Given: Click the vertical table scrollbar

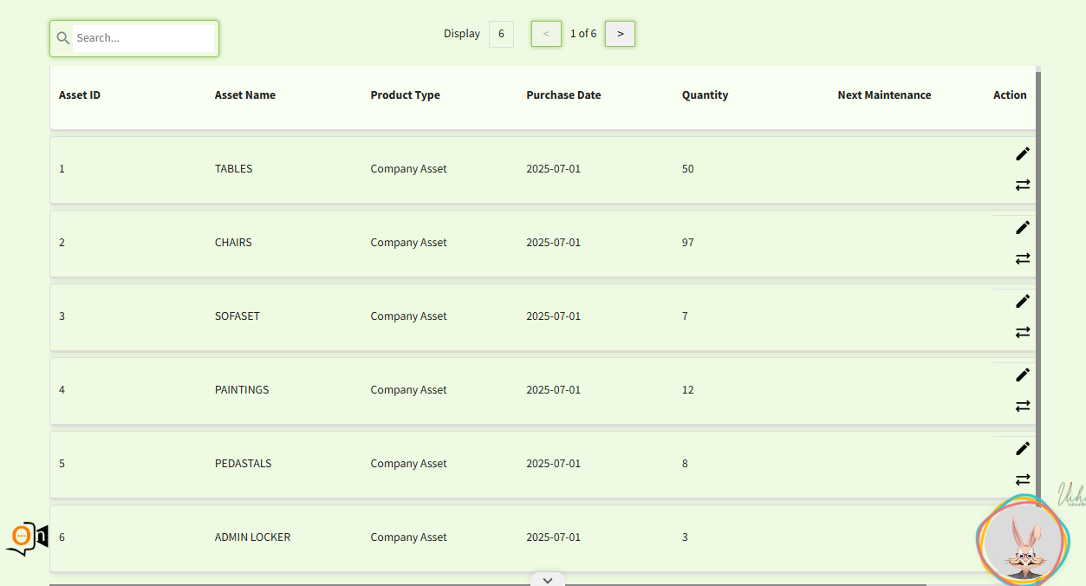Looking at the screenshot, I should (1038, 286).
